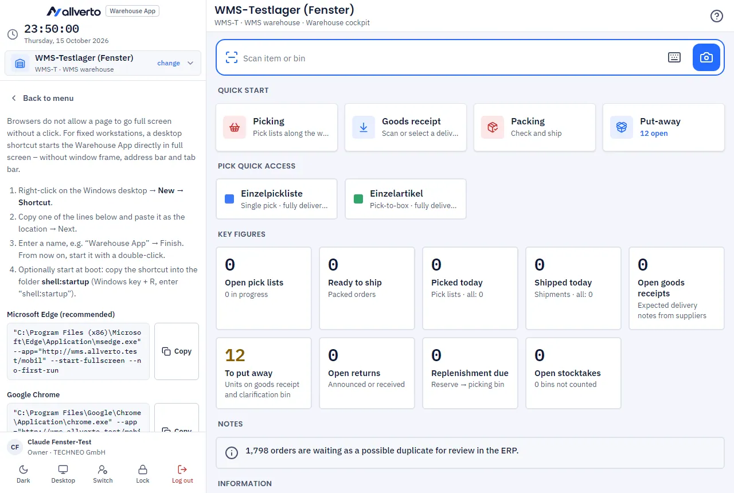The width and height of the screenshot is (734, 493).
Task: Open the Replenishment due key figure
Action: click(470, 373)
